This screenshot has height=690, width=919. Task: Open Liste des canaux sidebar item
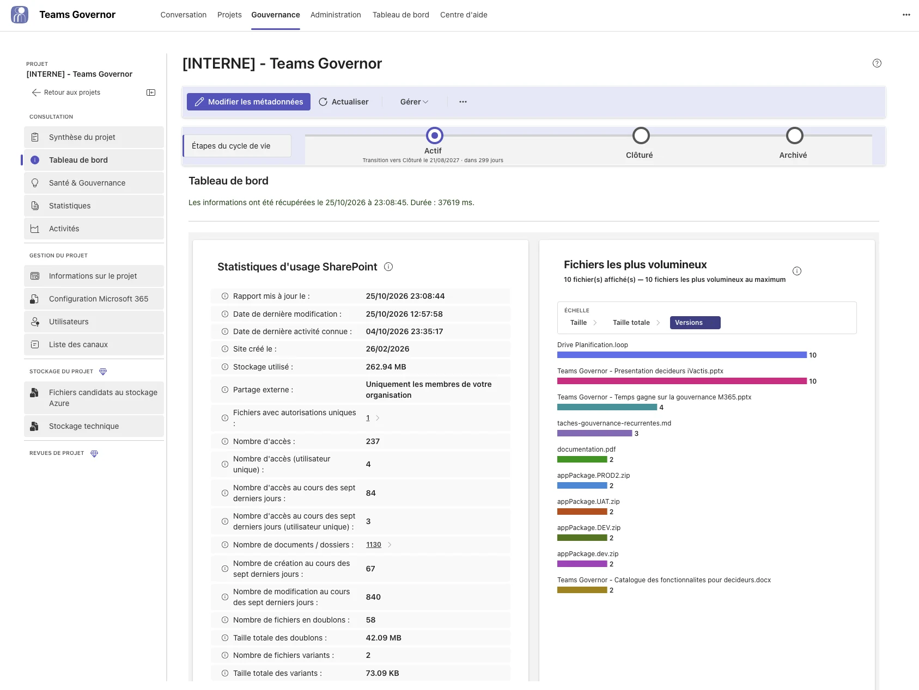pos(94,344)
